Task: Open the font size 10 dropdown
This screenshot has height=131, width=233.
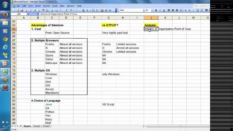Action: (152, 10)
